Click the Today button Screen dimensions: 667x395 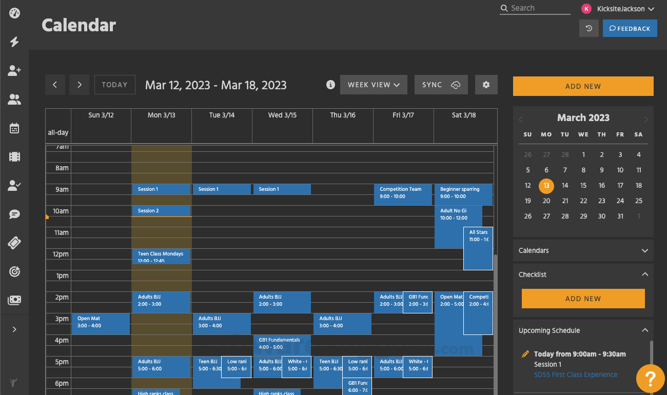[114, 84]
